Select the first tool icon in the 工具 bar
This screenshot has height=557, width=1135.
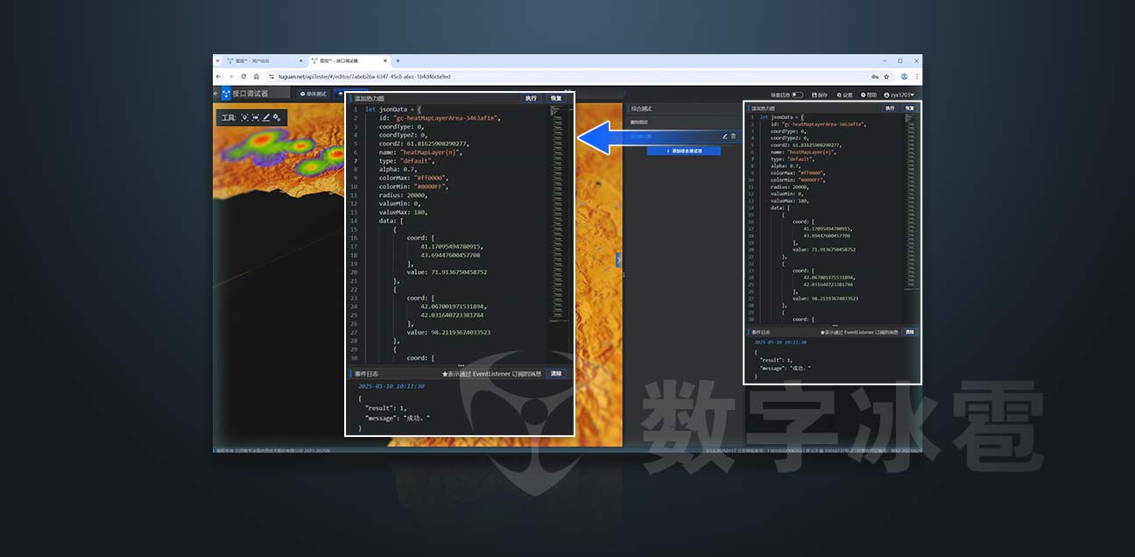(x=244, y=117)
